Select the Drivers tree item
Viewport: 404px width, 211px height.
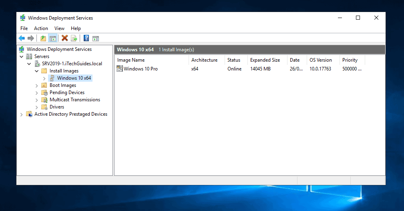[57, 107]
